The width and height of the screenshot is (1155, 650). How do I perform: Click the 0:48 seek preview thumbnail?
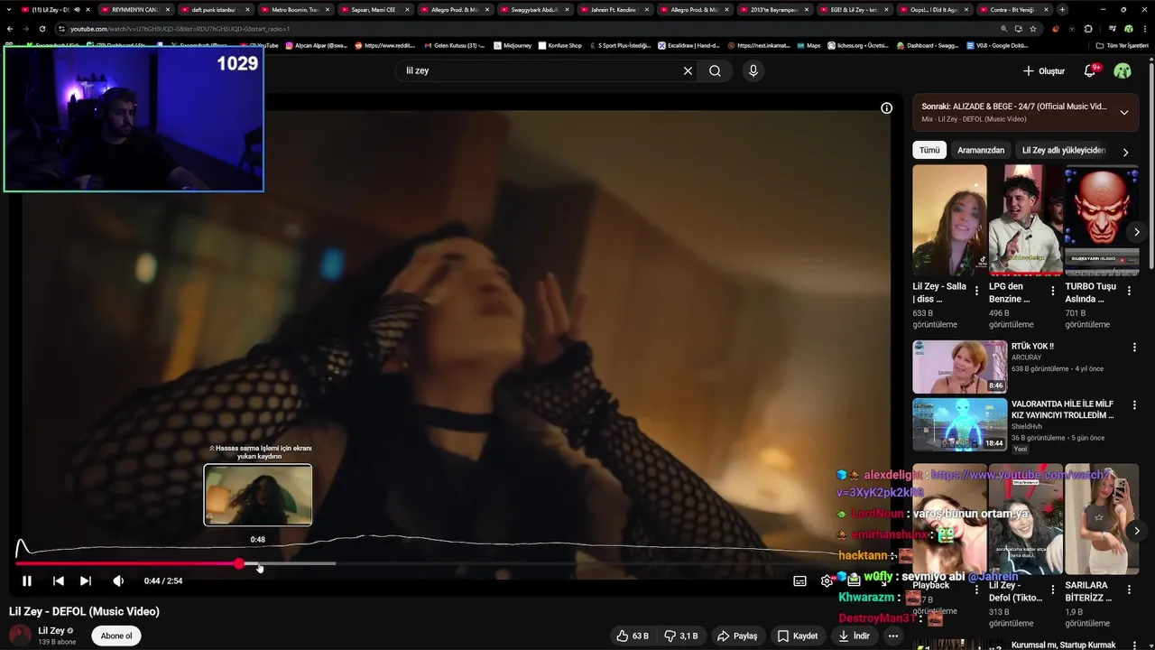258,495
